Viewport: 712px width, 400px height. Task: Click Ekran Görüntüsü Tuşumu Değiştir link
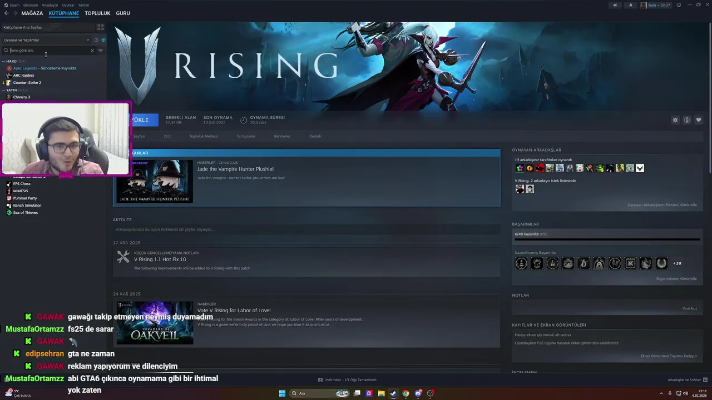[669, 356]
